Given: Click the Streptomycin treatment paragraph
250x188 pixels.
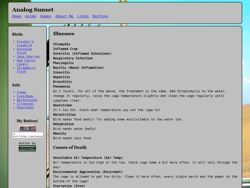Looking at the screenshot, I should tap(139, 96).
